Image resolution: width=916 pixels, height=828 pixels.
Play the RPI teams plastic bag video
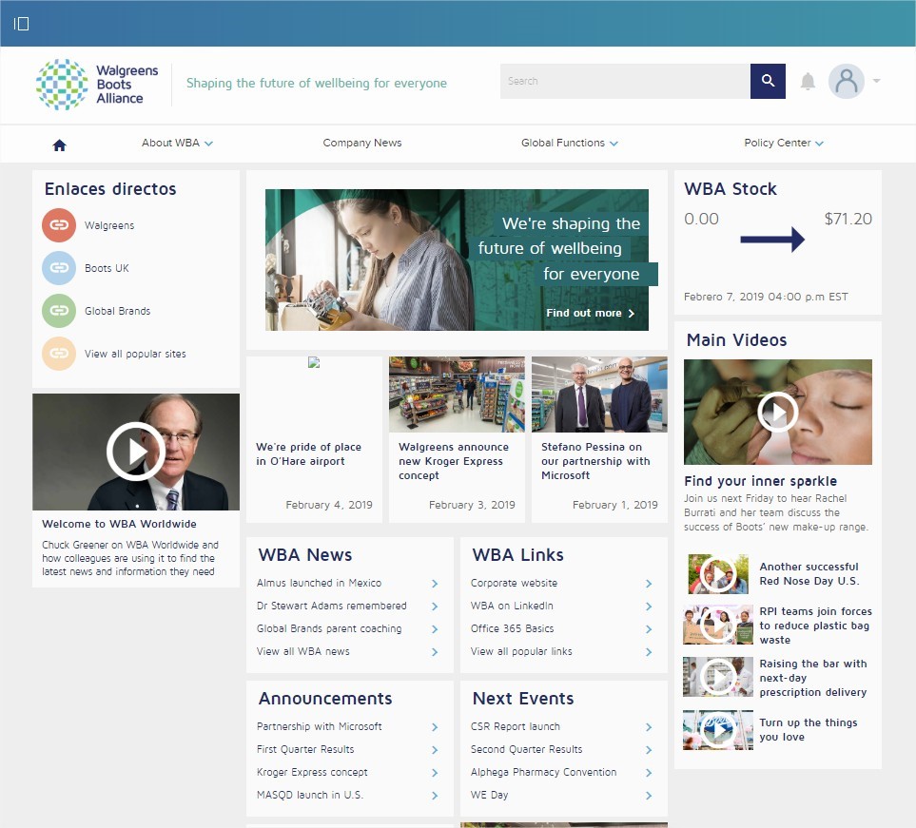[x=717, y=625]
